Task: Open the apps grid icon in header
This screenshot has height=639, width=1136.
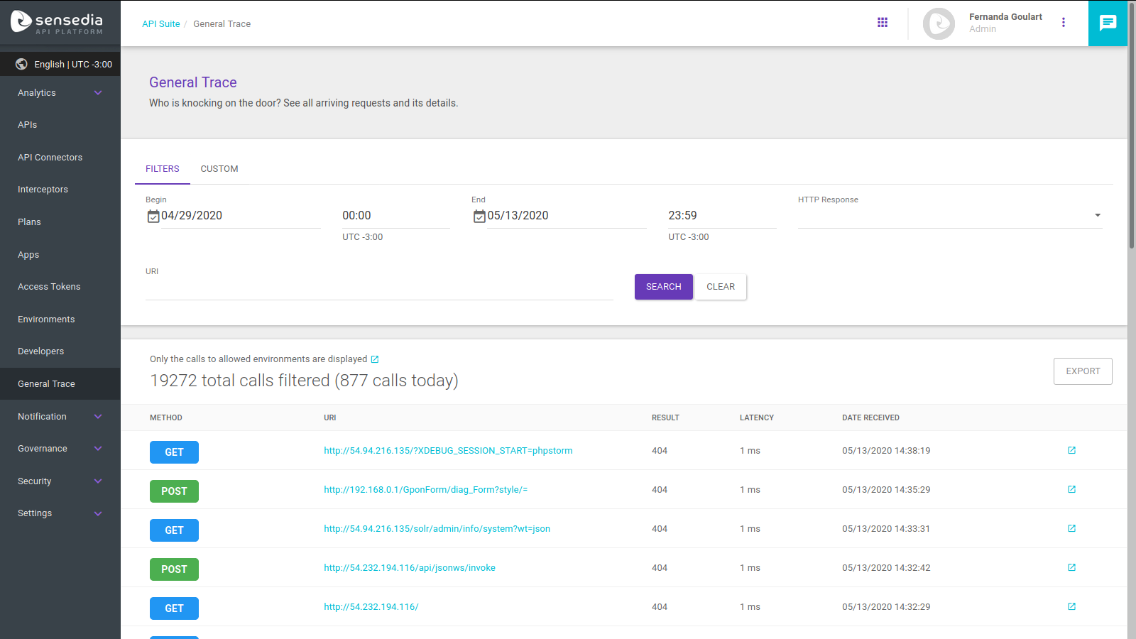Action: pos(883,23)
